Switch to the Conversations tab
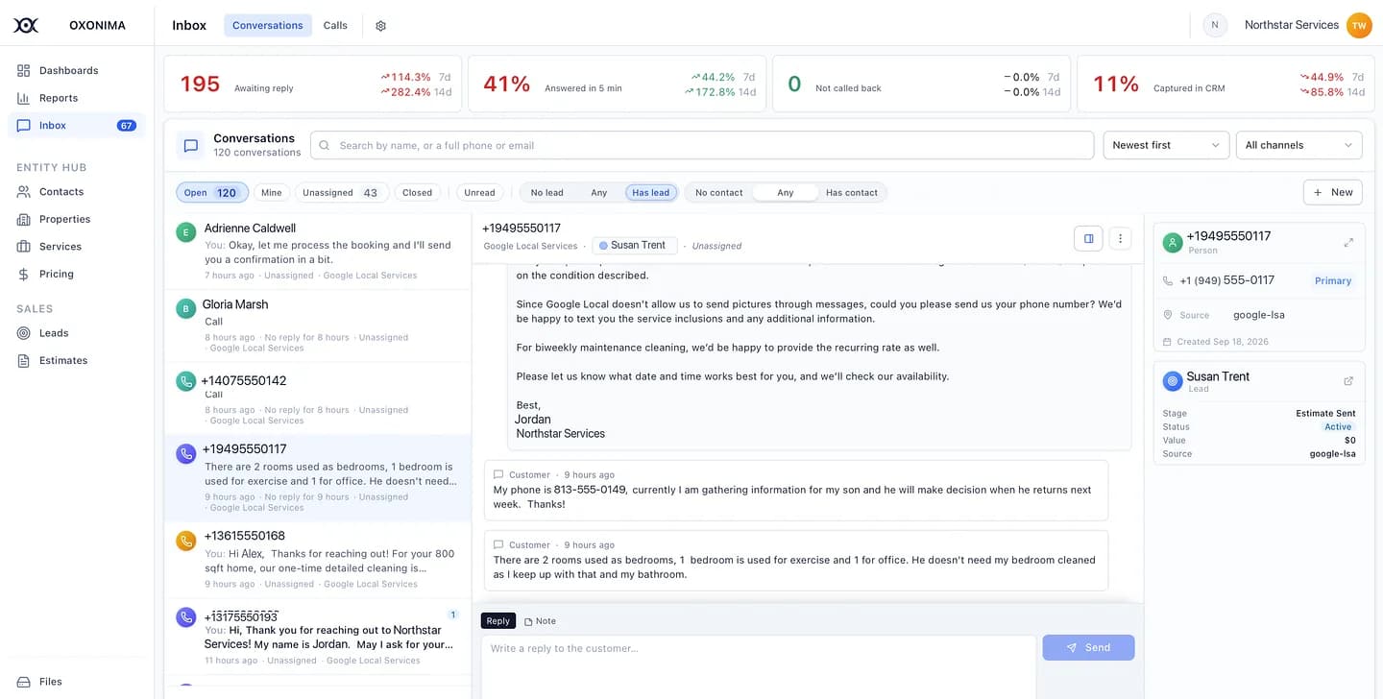 point(268,26)
